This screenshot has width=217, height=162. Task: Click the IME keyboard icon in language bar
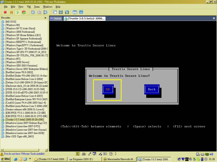pos(84,154)
